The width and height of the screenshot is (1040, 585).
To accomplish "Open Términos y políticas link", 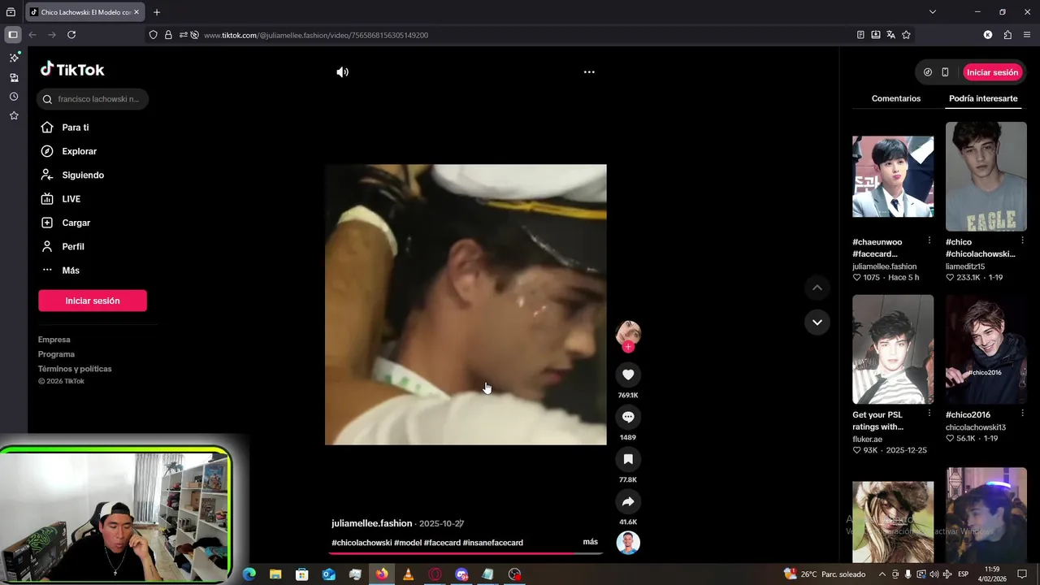I will pyautogui.click(x=75, y=369).
